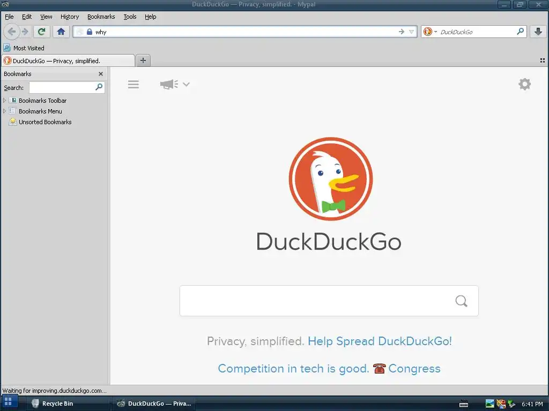Open the address bar history dropdown
549x411 pixels.
411,32
